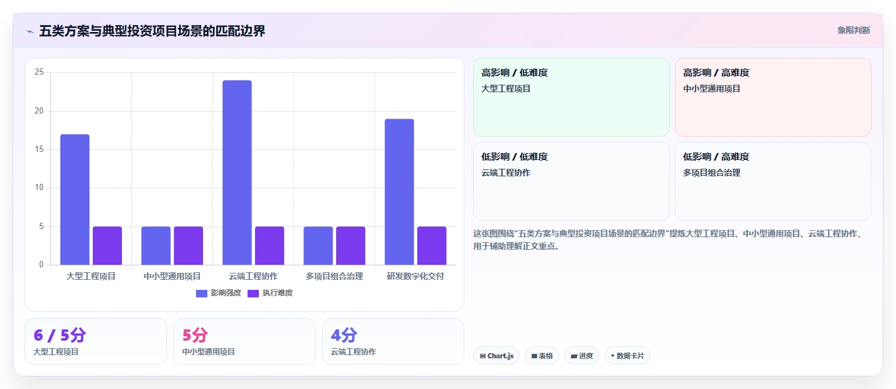Click 中小型通用项目 text in pink quadrant
896x389 pixels.
(712, 88)
